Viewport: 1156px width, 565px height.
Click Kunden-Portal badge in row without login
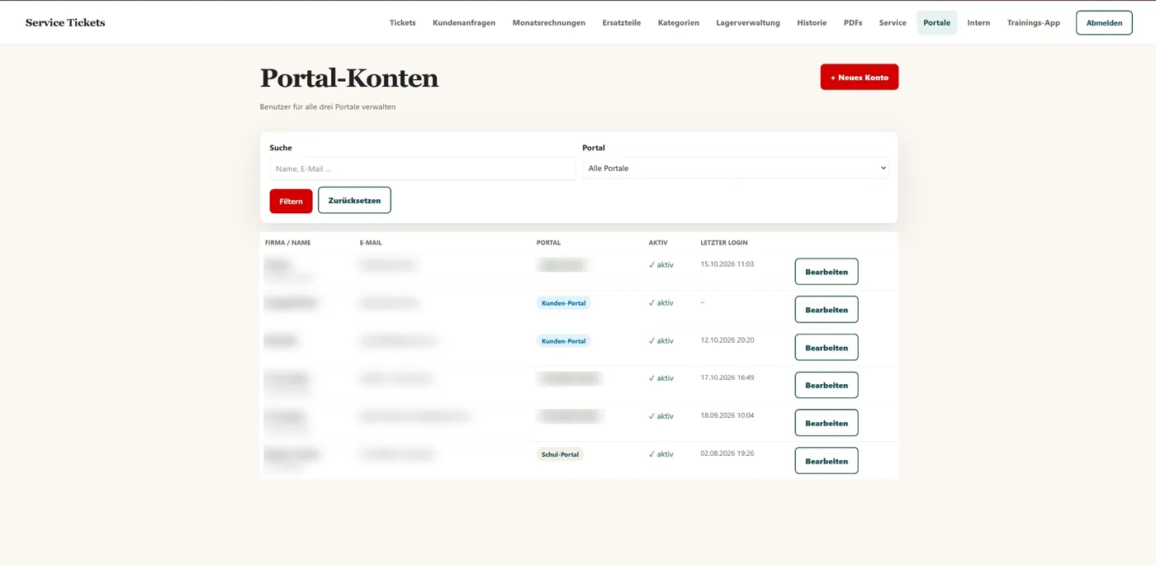click(x=563, y=303)
